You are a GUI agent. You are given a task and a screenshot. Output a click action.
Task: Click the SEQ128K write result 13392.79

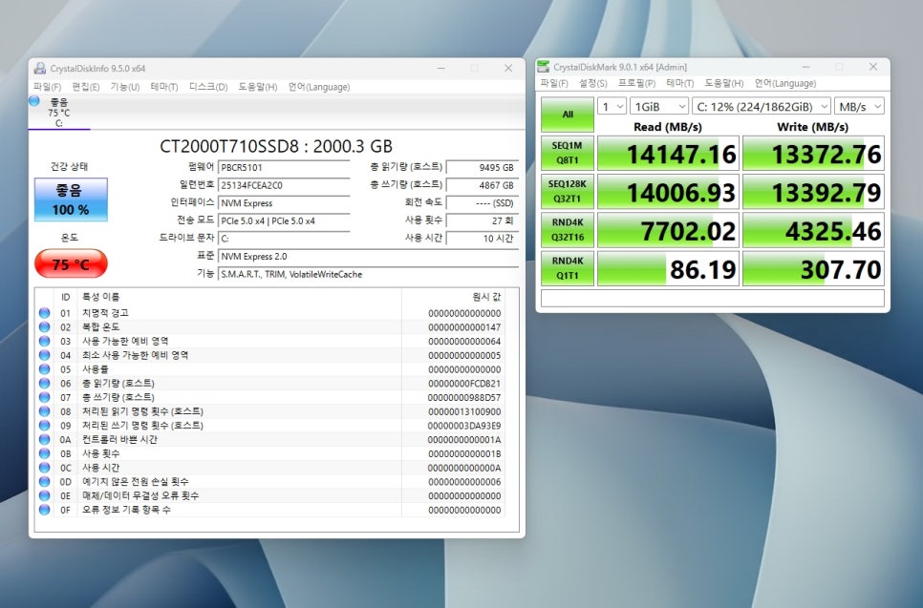[813, 192]
